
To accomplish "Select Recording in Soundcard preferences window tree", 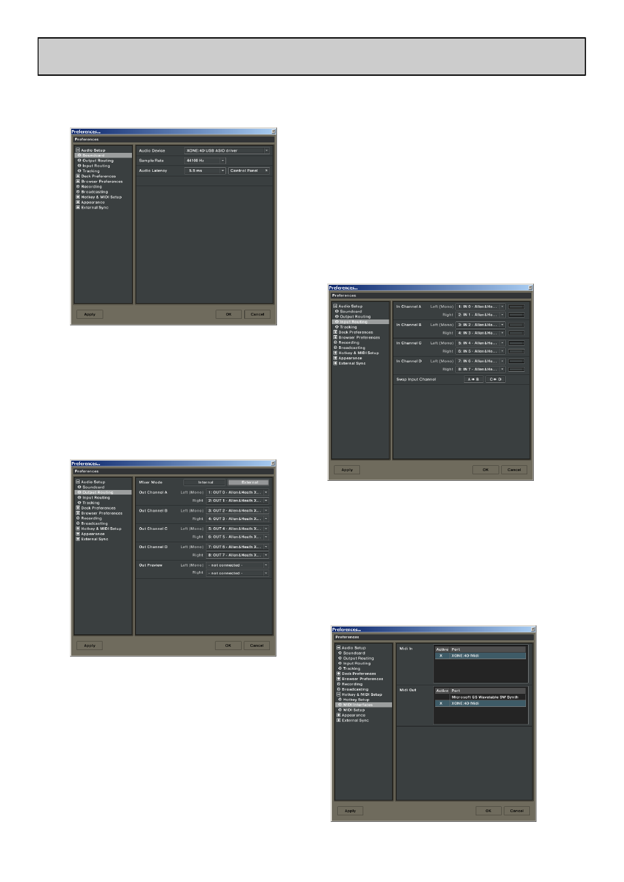I will pos(91,187).
